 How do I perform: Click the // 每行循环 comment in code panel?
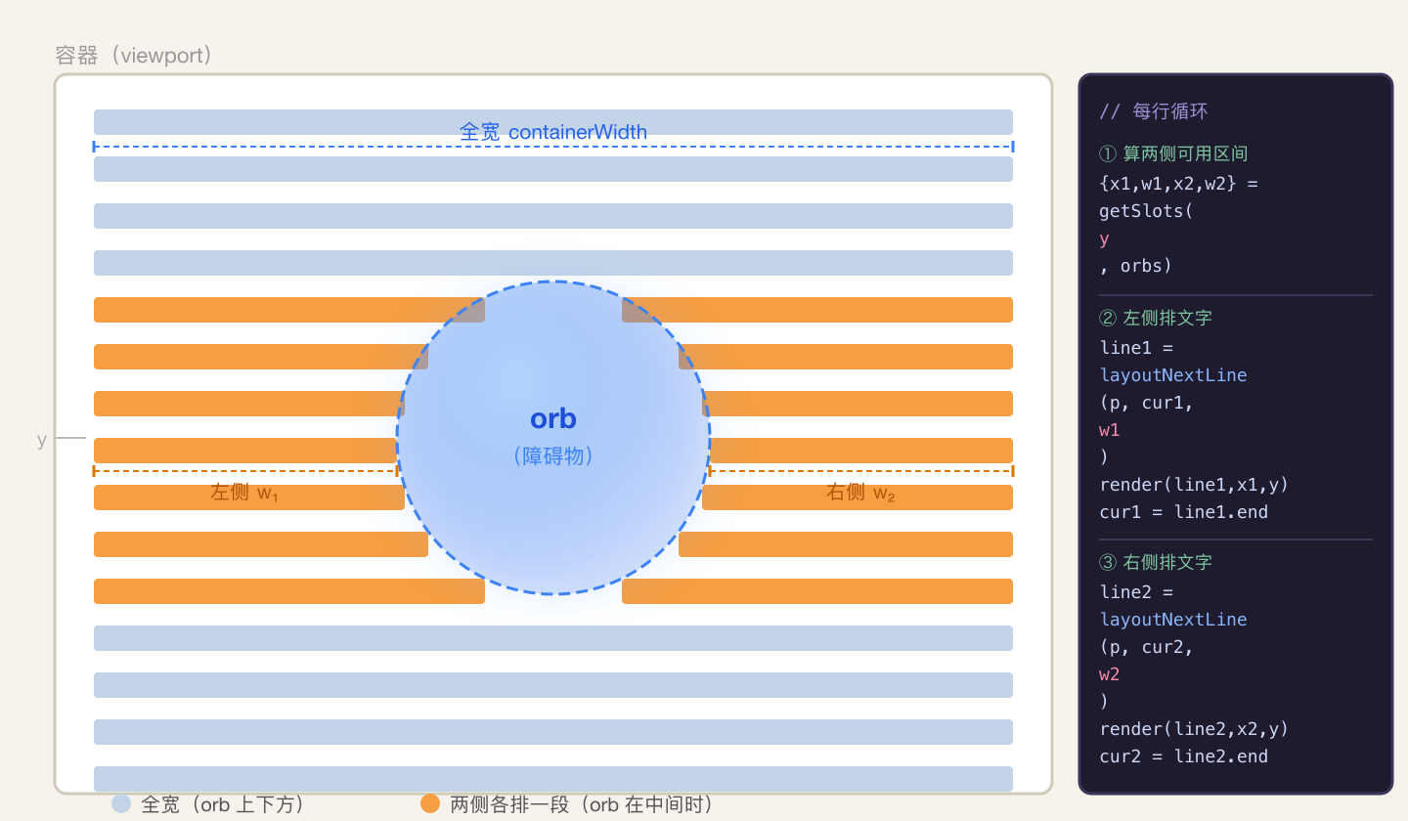1154,111
